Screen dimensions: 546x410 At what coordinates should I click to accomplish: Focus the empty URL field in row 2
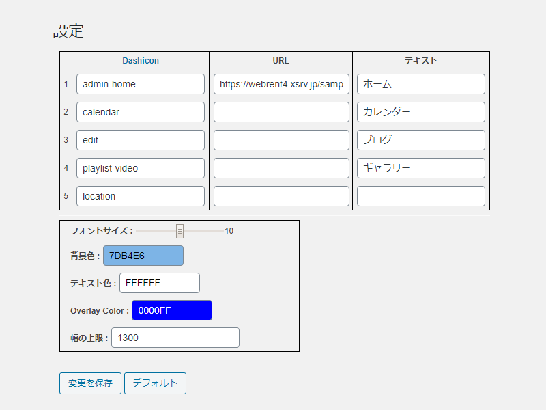[281, 112]
